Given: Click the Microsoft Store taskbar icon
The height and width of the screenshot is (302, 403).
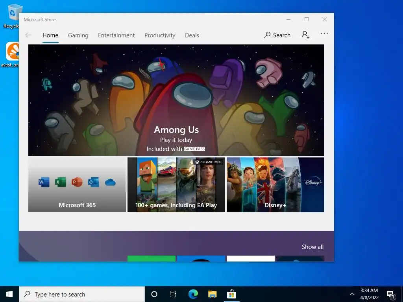Looking at the screenshot, I should [x=231, y=294].
